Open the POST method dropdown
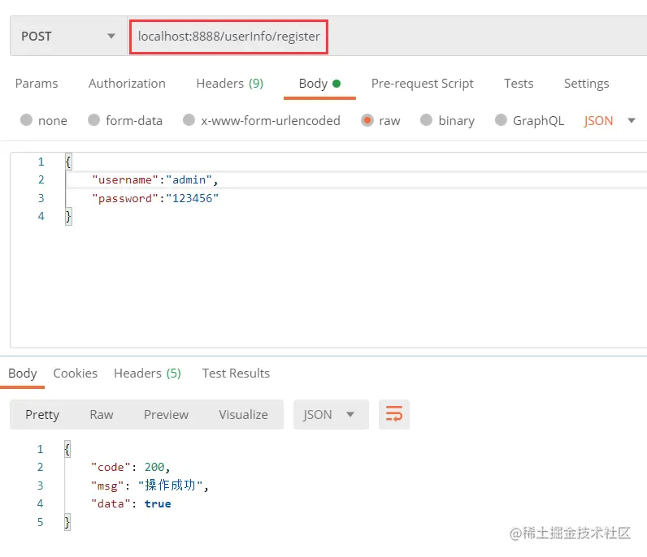This screenshot has height=557, width=647. coord(68,37)
